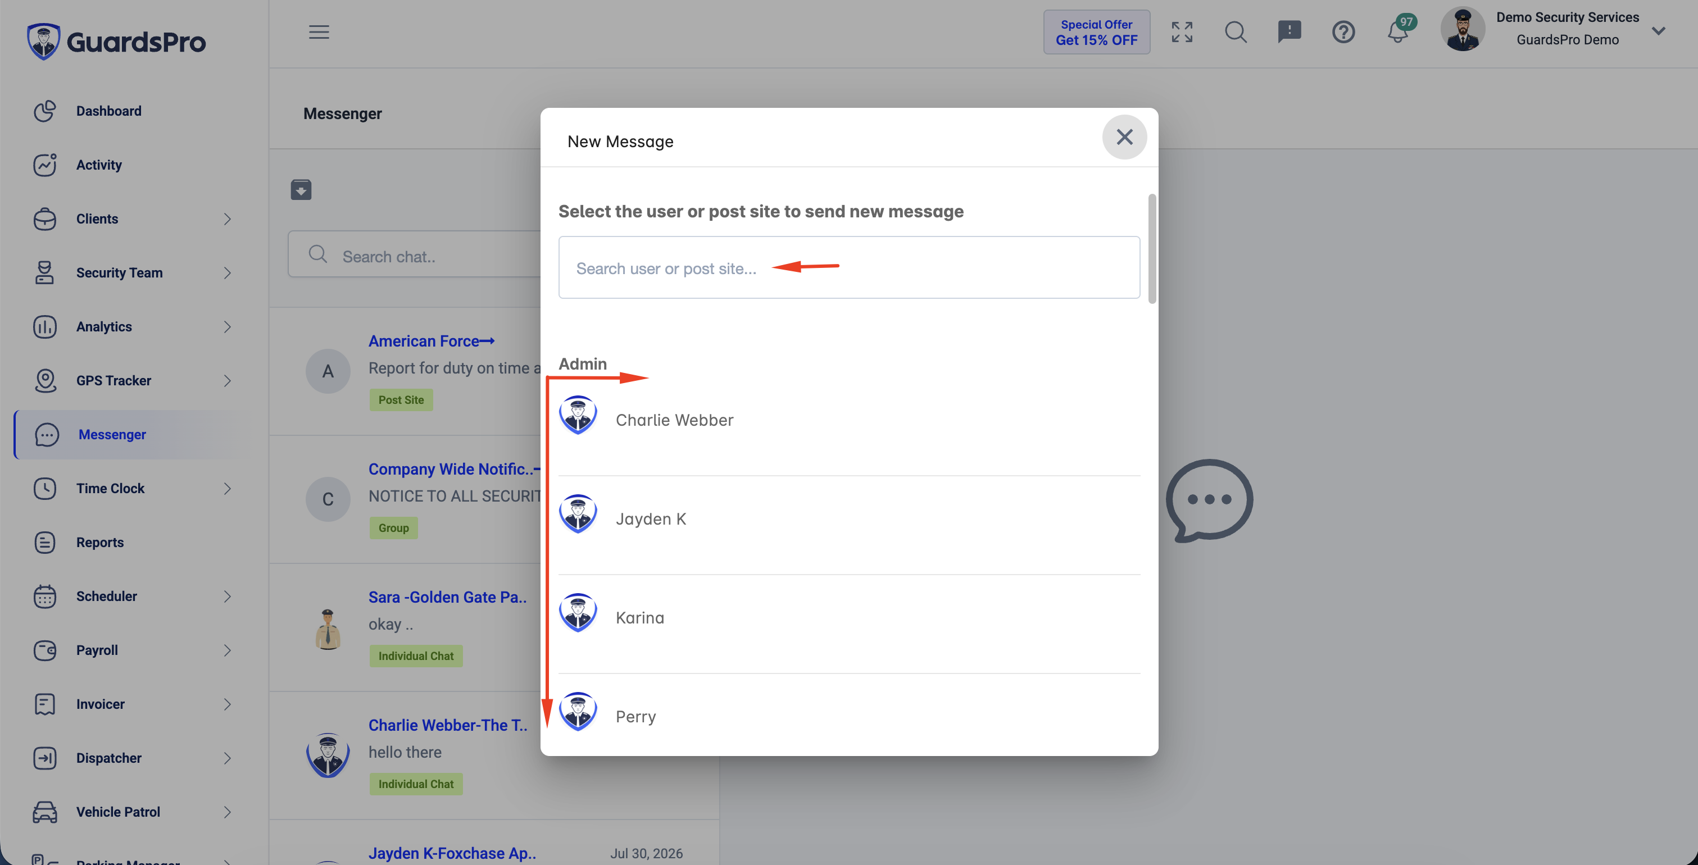Open the American Force chat link

click(x=432, y=340)
